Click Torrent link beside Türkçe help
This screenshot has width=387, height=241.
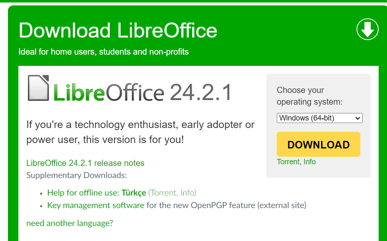(163, 193)
